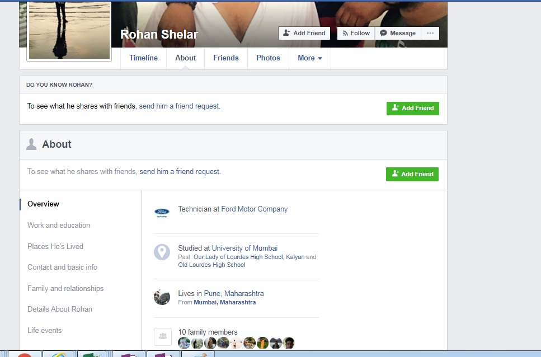Open Ford Motor Company page link

pos(255,209)
